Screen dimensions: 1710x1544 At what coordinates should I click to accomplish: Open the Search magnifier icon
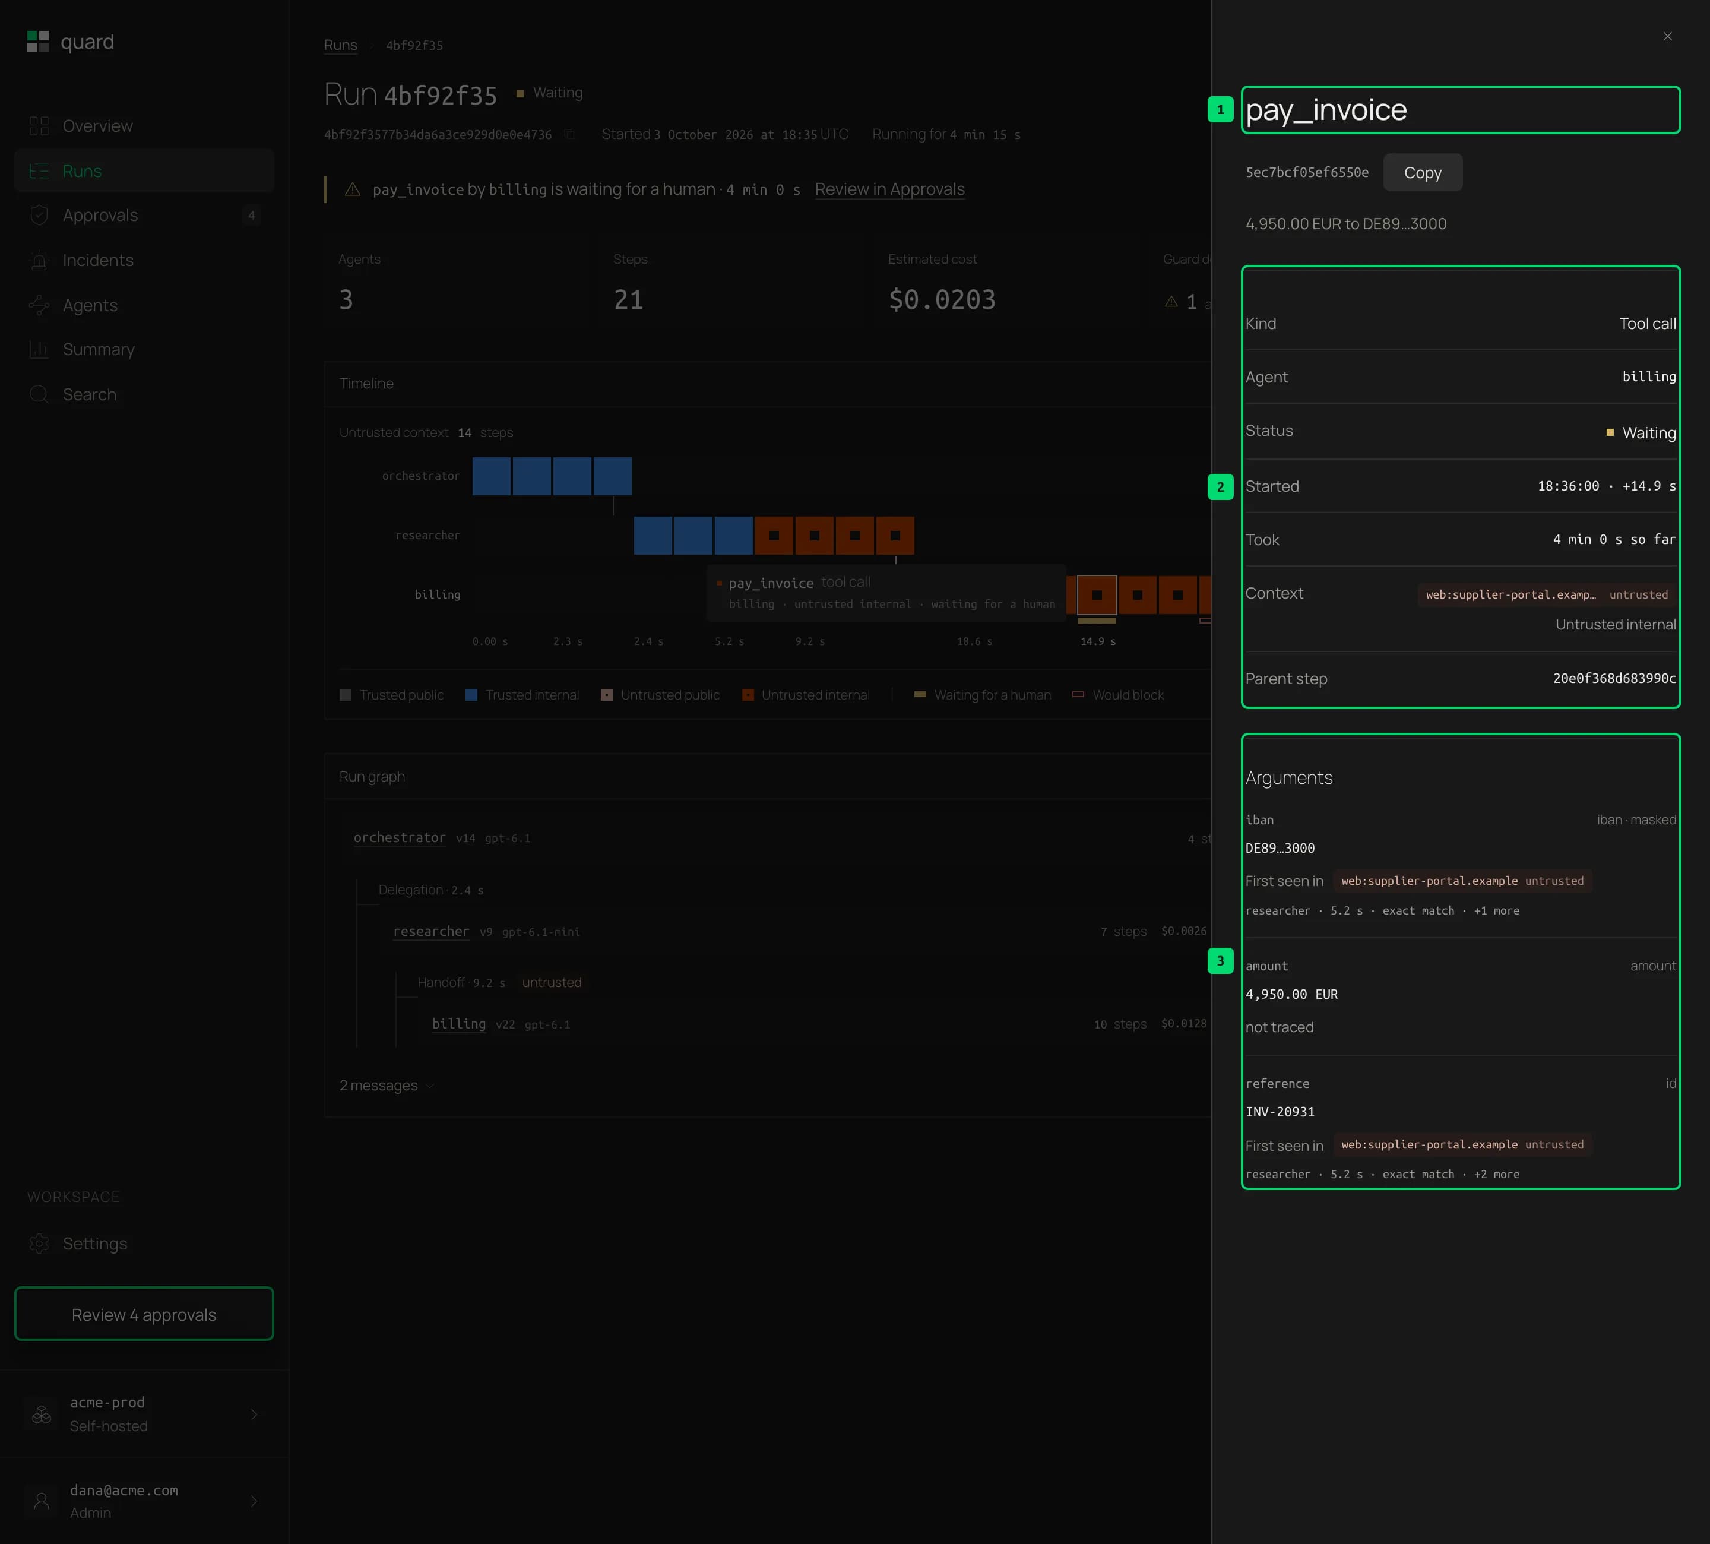coord(39,394)
